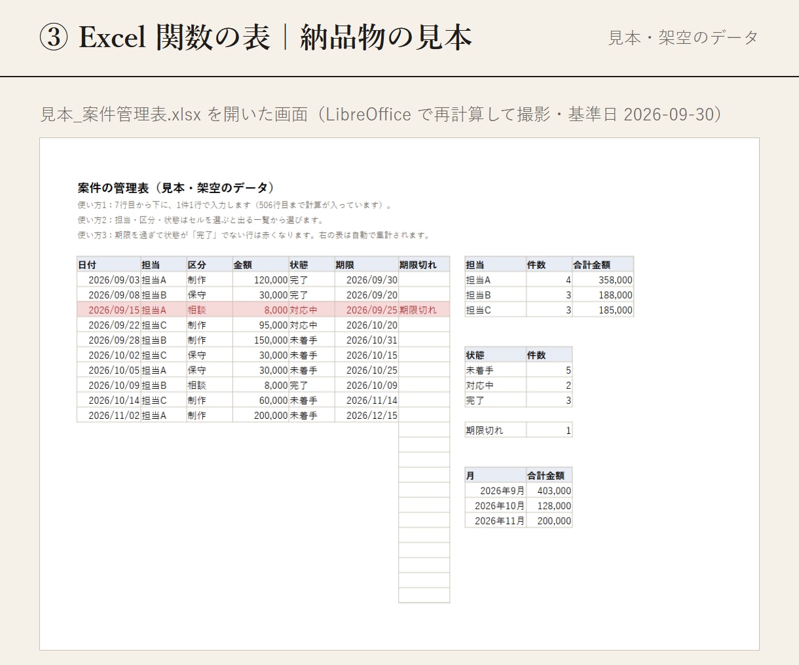Select the 月 header in monthly summary table
Screen dimensions: 799x665
coord(496,475)
